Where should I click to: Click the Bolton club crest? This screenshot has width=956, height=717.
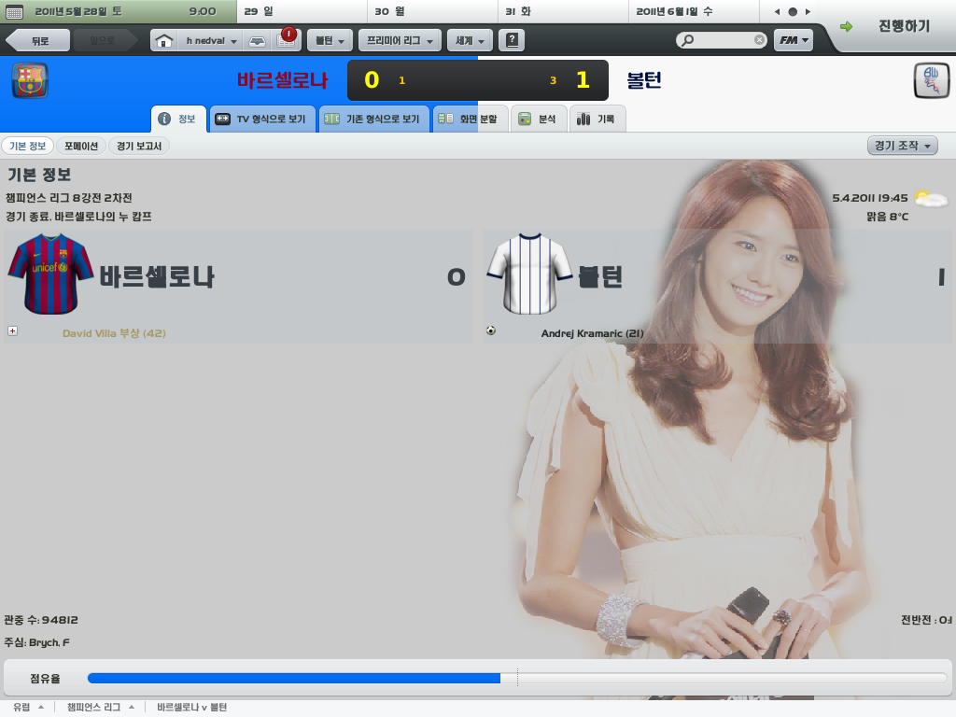931,80
